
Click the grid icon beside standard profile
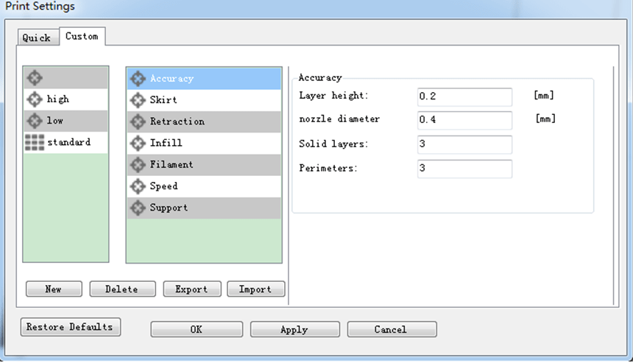(35, 142)
